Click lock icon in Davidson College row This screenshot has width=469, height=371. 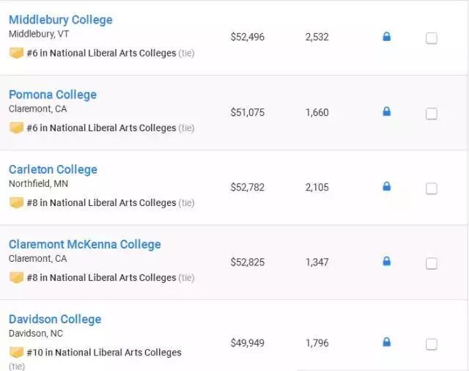387,342
